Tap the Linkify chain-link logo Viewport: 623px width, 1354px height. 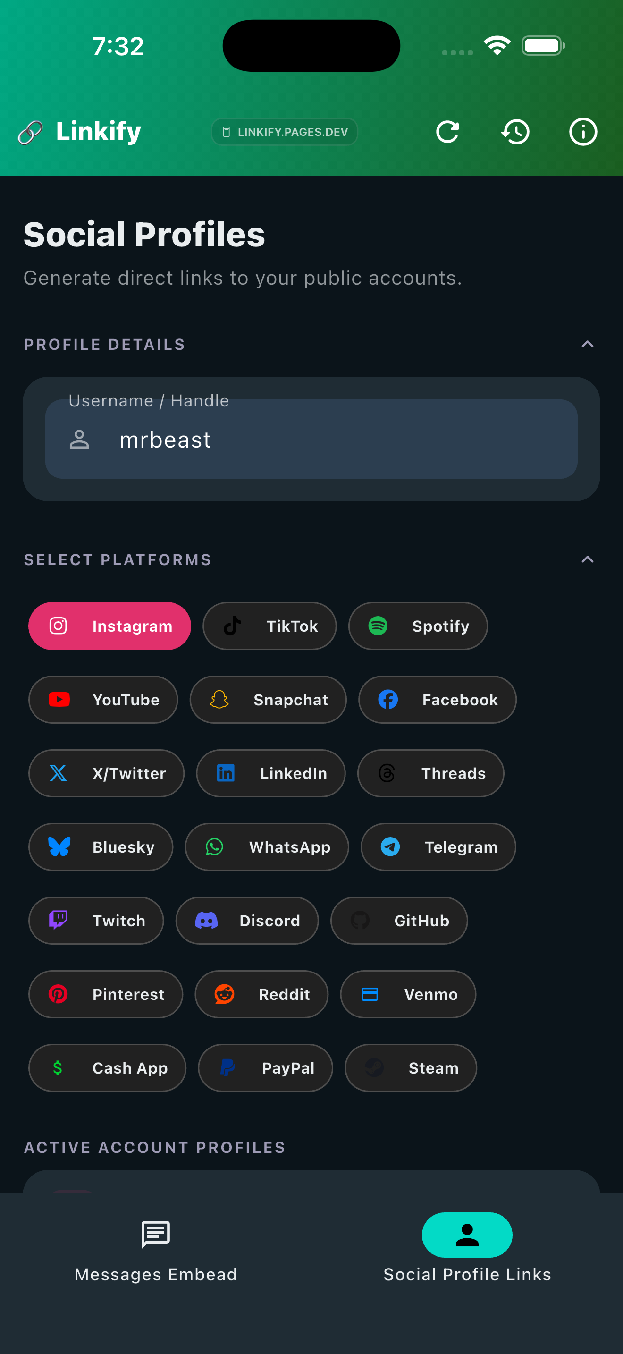coord(30,132)
